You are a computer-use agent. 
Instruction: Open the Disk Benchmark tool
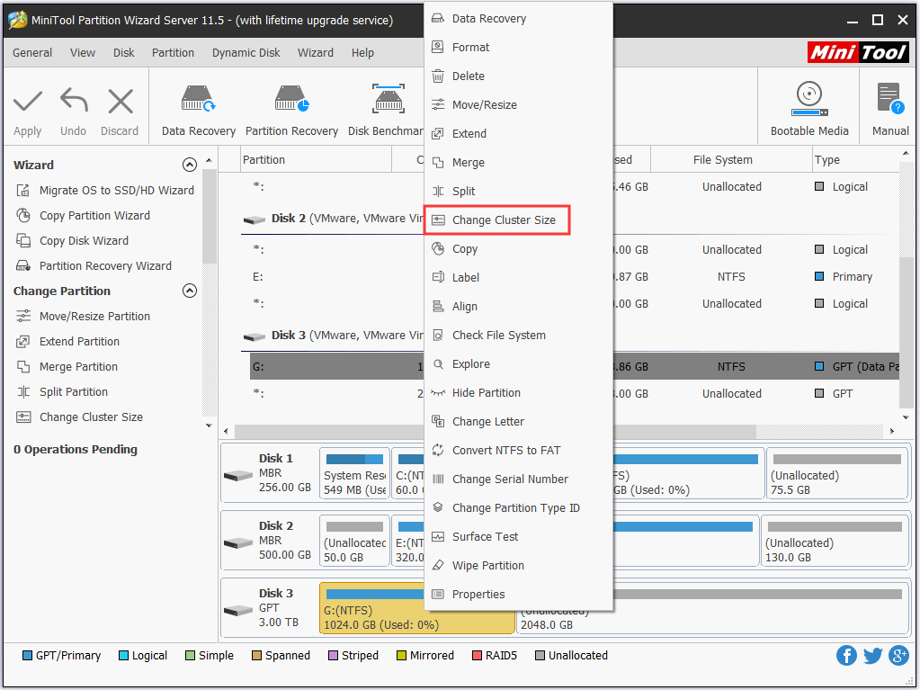tap(386, 111)
